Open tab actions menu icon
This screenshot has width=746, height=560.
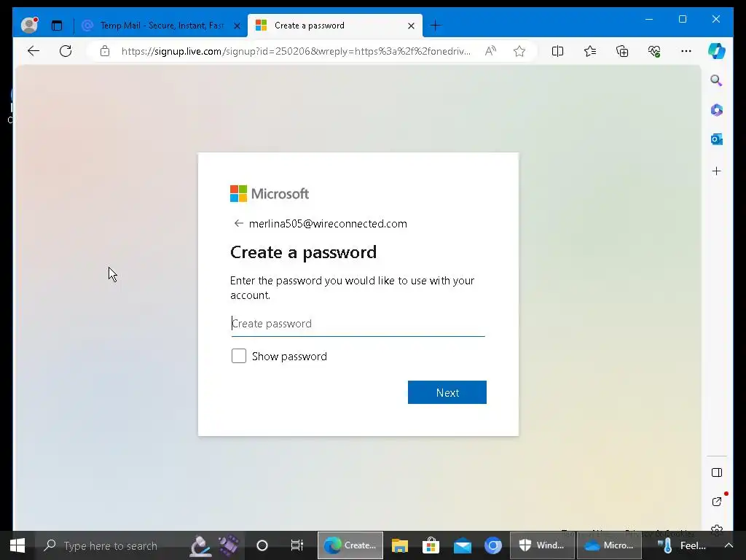click(57, 26)
